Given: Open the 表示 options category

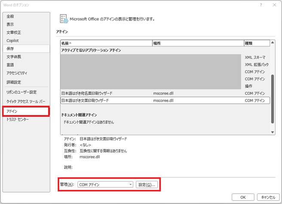Looking at the screenshot, I should (26, 24).
